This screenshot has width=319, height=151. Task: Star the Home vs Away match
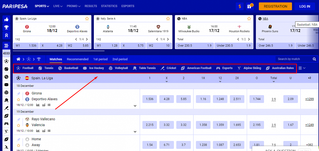coord(19,145)
